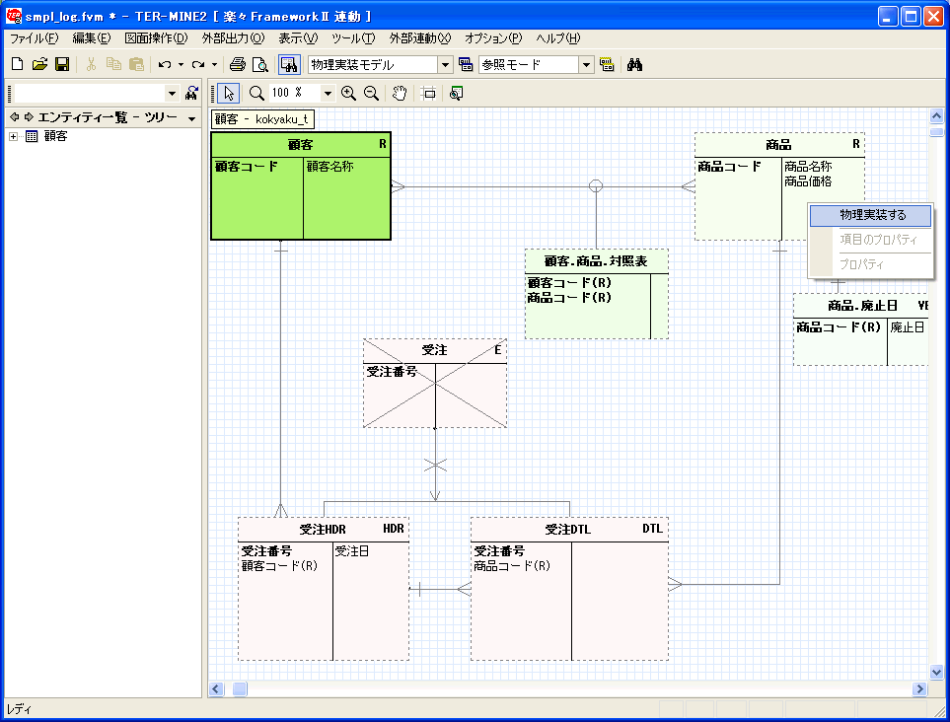950x722 pixels.
Task: Select the magnifier zoom tool
Action: pyautogui.click(x=256, y=94)
